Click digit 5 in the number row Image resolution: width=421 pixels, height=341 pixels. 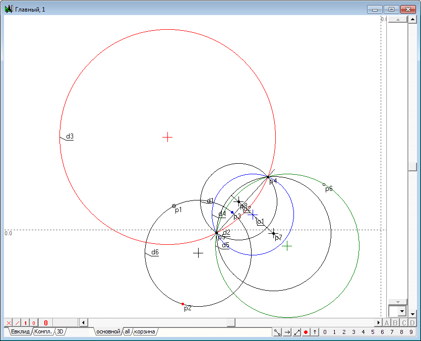point(373,332)
